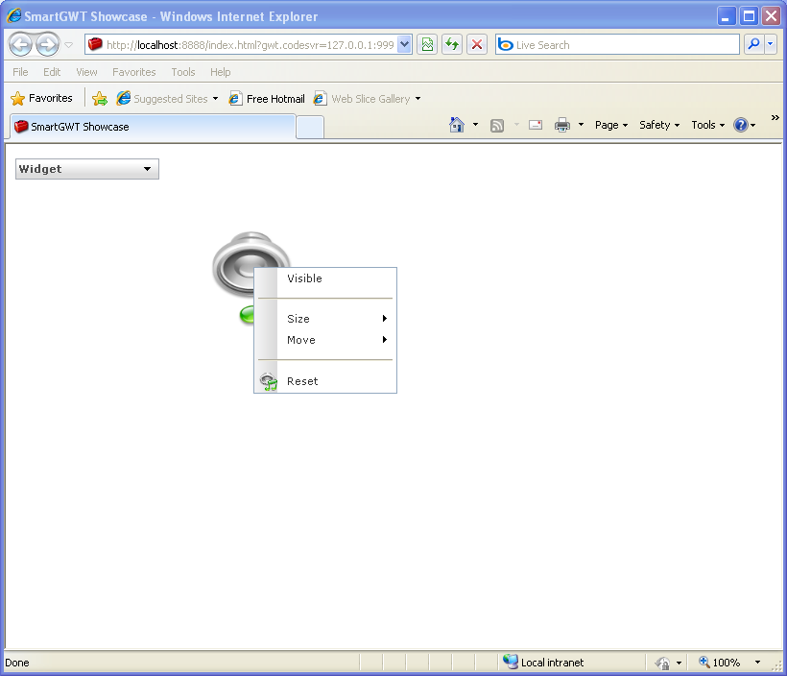Click the green Refresh page icon
The image size is (787, 676).
pos(452,45)
